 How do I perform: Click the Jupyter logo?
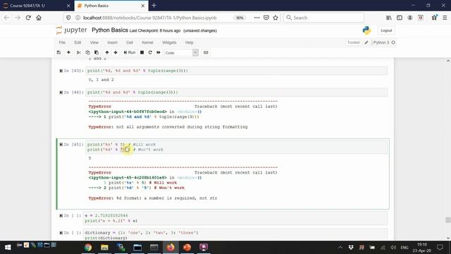coord(71,30)
